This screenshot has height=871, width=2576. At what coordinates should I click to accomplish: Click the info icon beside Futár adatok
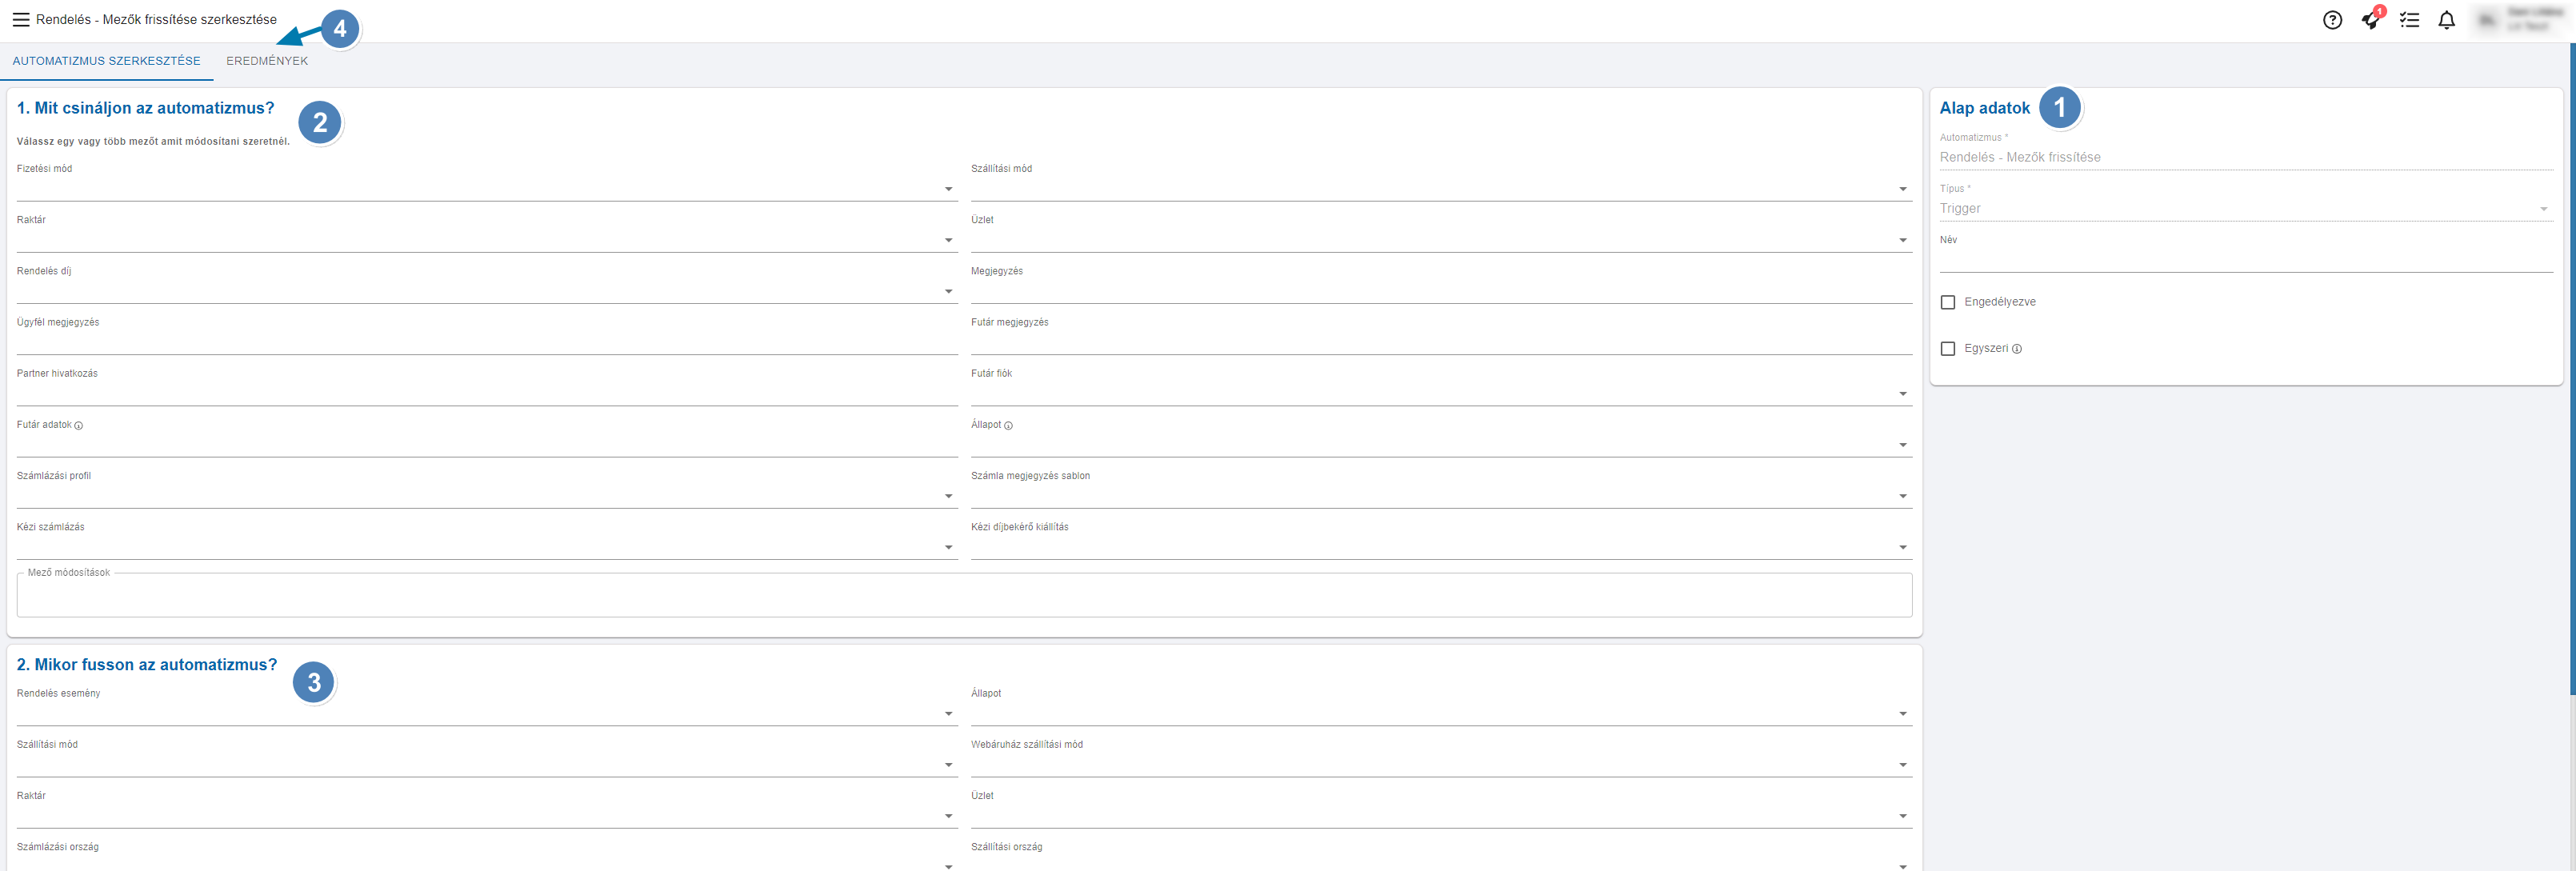click(79, 426)
